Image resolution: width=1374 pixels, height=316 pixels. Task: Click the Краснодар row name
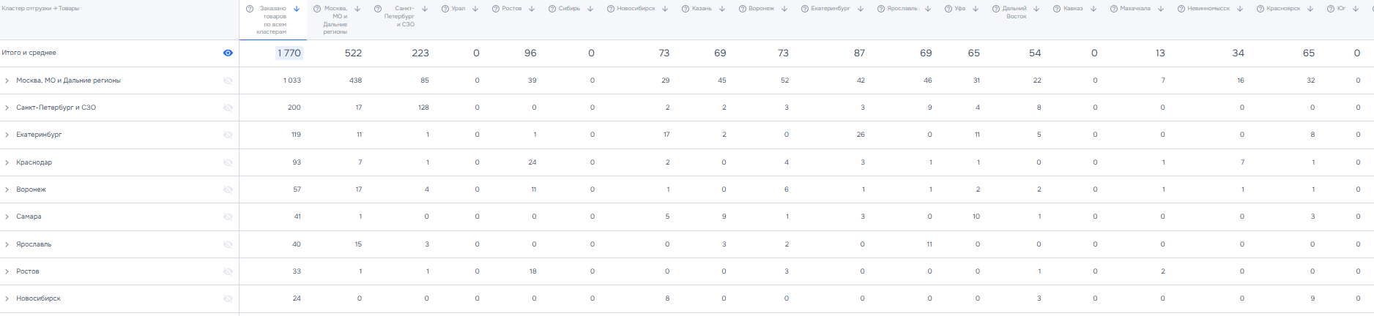34,162
